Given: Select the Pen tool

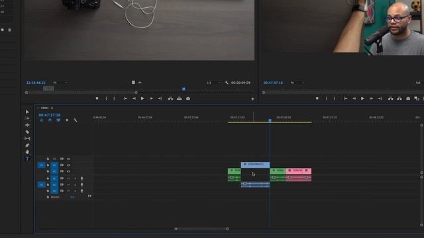Looking at the screenshot, I should pyautogui.click(x=27, y=145).
